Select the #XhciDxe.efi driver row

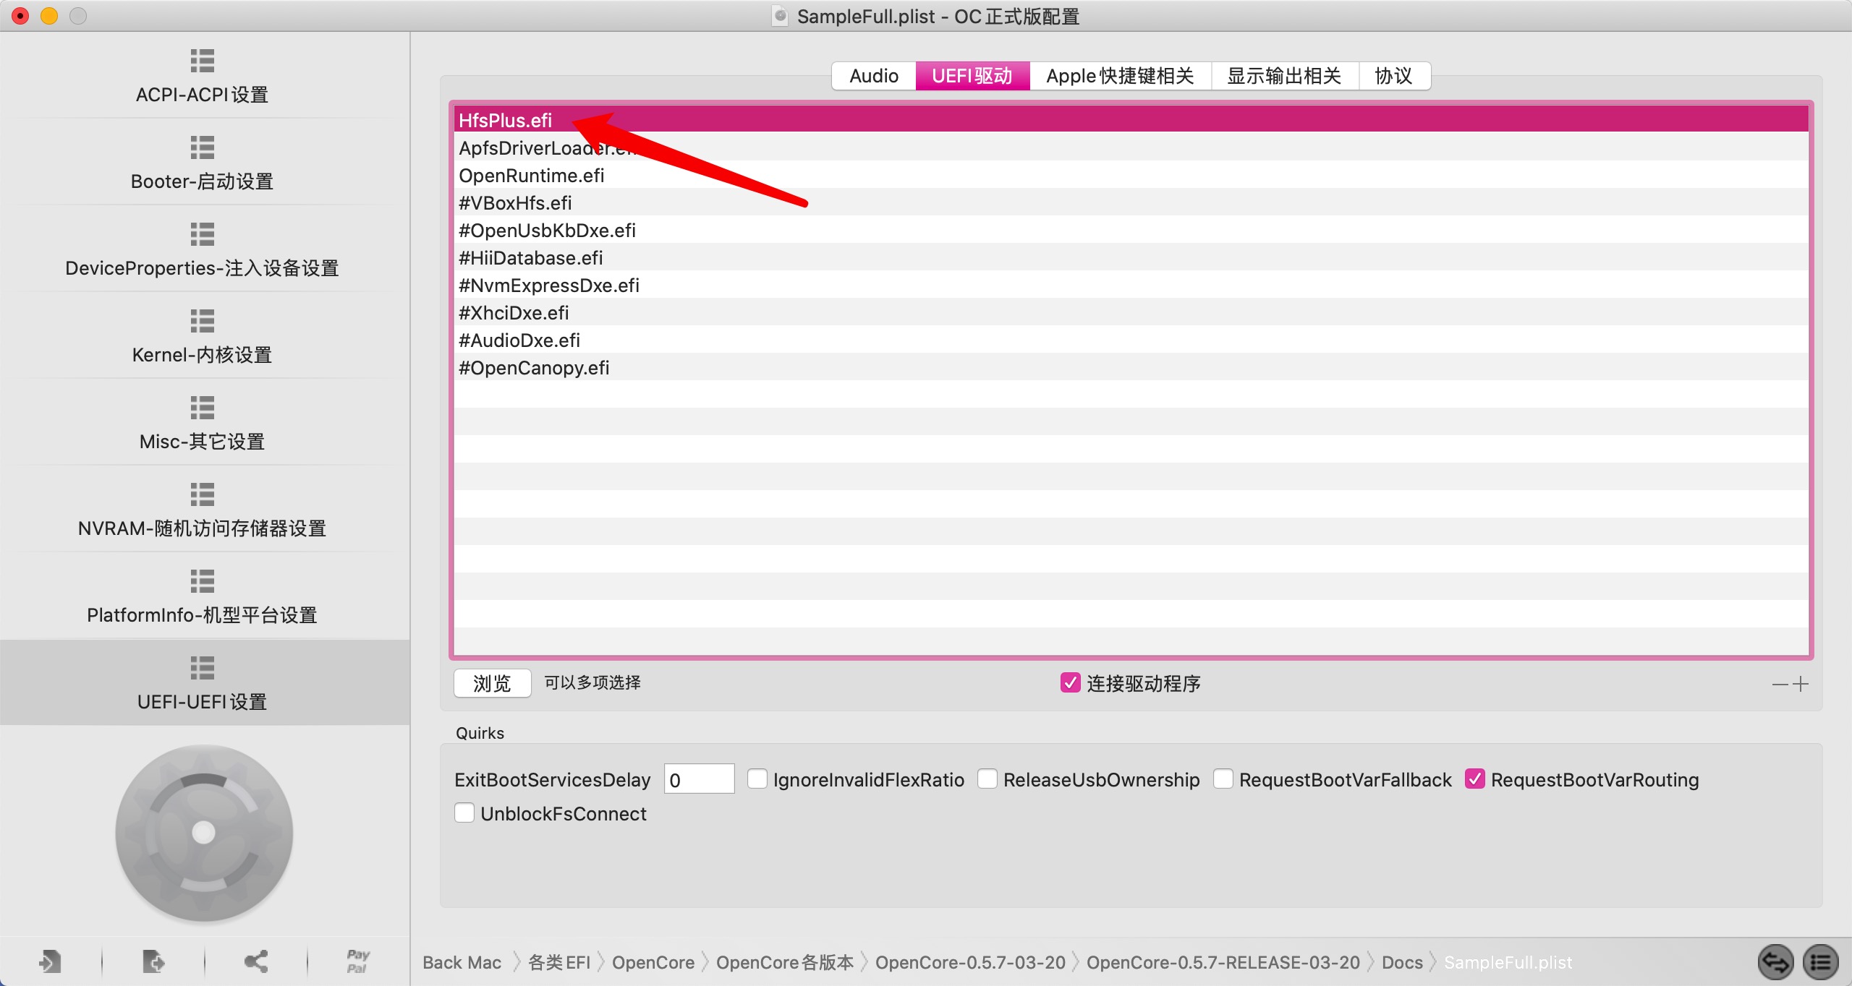pos(1131,312)
